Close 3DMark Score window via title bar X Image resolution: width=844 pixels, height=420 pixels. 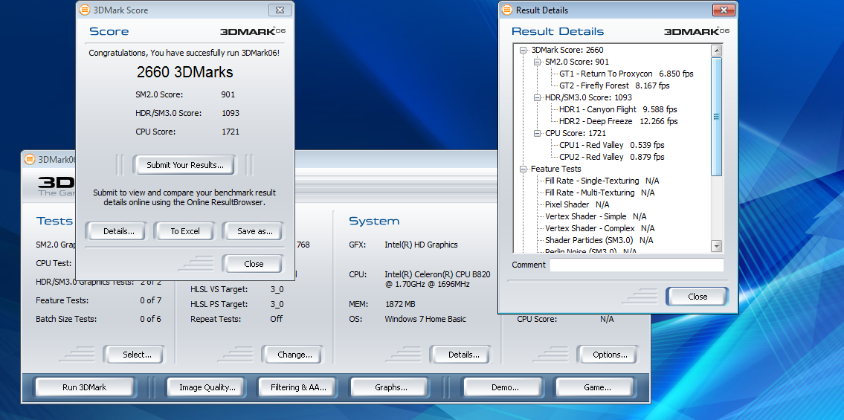[280, 10]
